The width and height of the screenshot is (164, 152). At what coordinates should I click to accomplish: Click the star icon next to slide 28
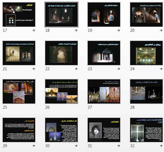pyautogui.click(x=162, y=107)
